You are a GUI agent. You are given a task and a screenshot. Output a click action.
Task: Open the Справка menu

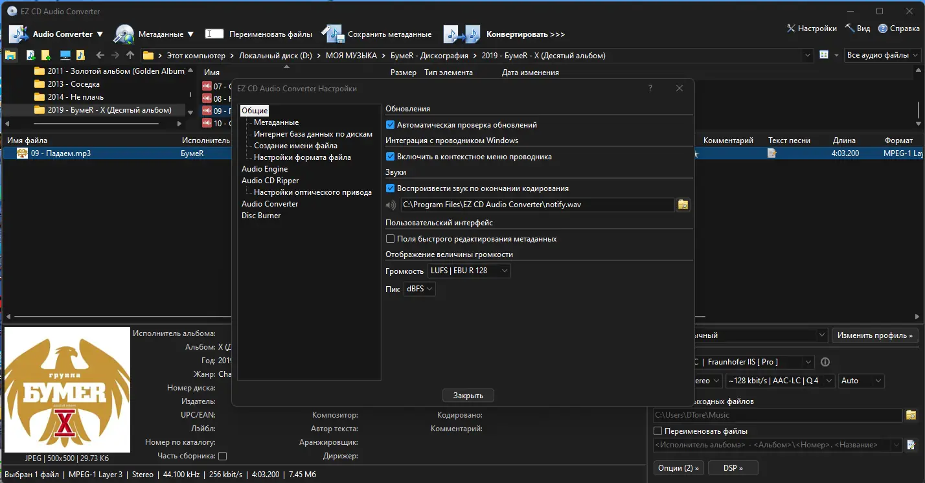pyautogui.click(x=899, y=28)
